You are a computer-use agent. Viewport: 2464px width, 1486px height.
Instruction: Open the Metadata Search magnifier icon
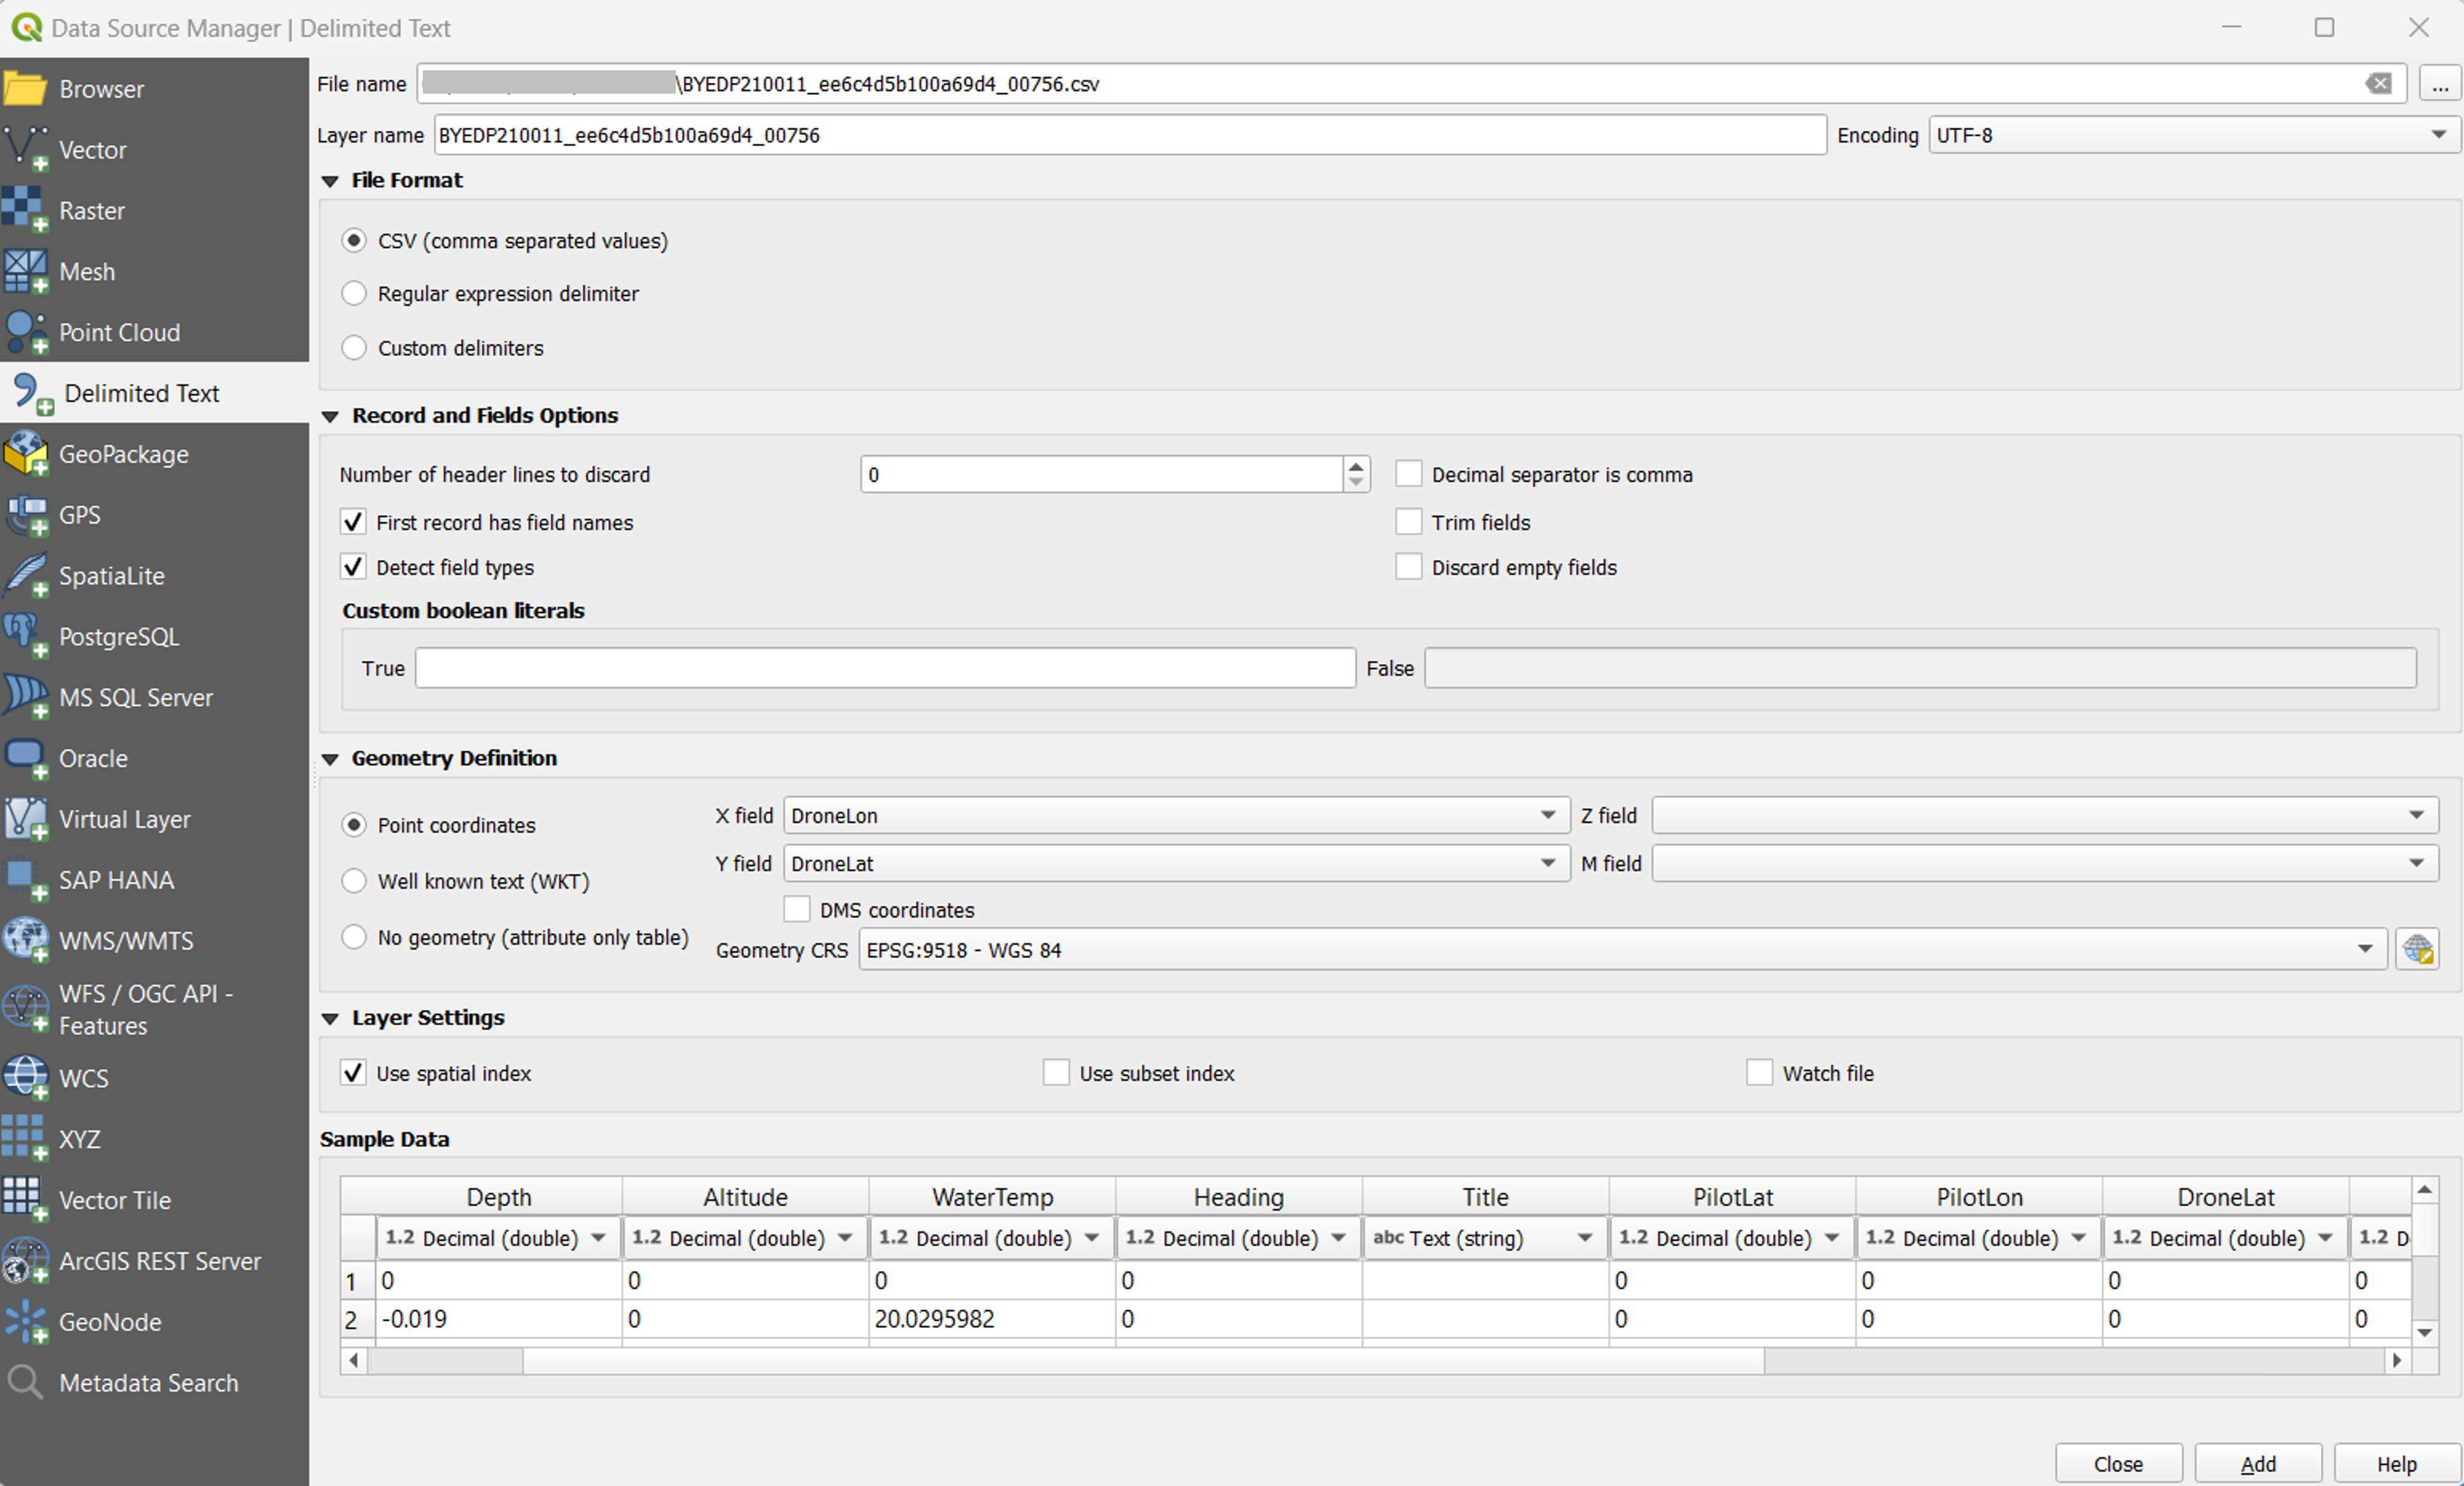26,1383
